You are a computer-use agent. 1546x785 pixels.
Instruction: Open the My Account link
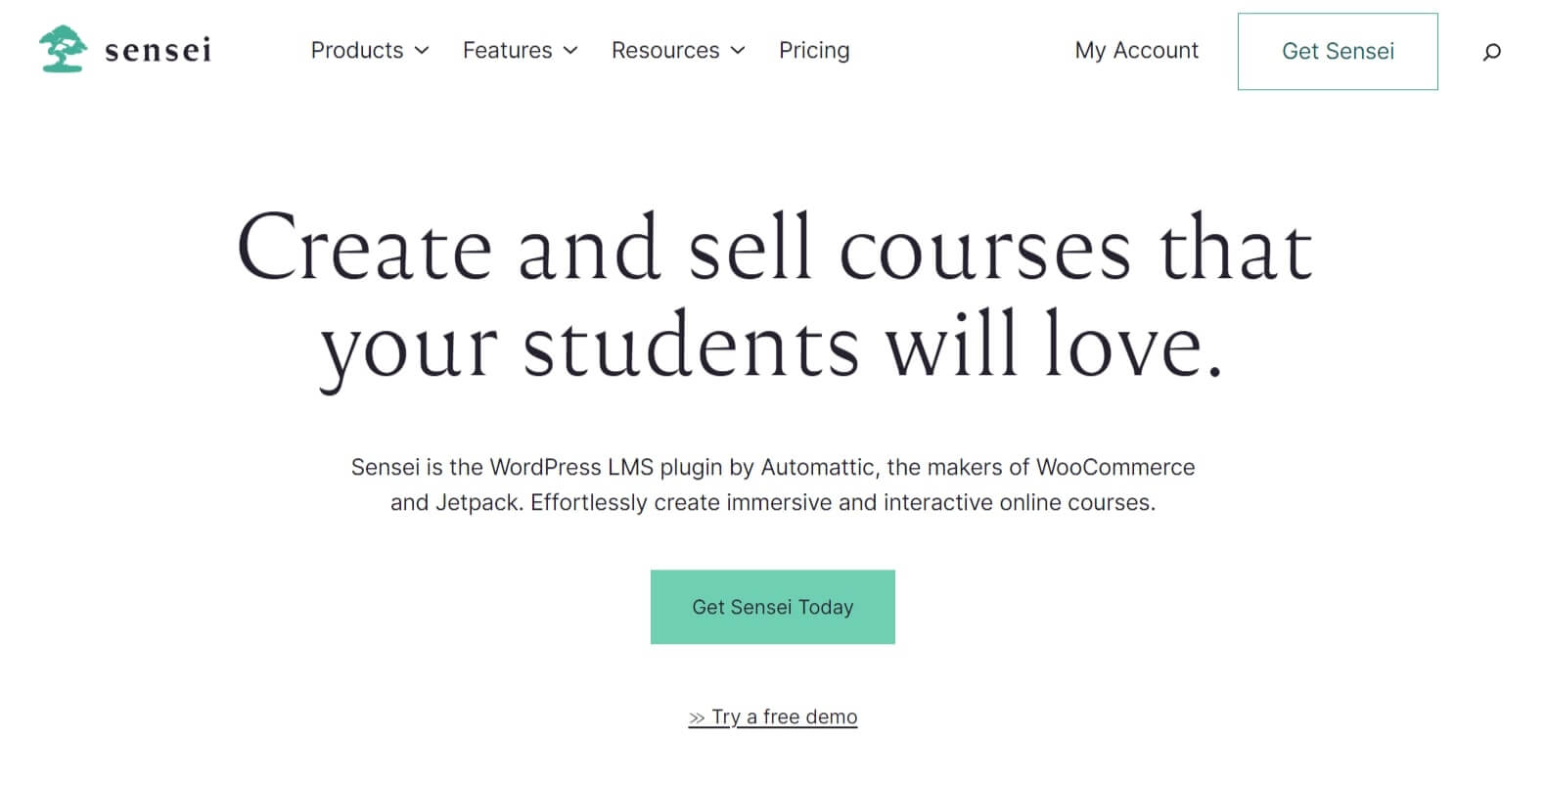(x=1136, y=51)
